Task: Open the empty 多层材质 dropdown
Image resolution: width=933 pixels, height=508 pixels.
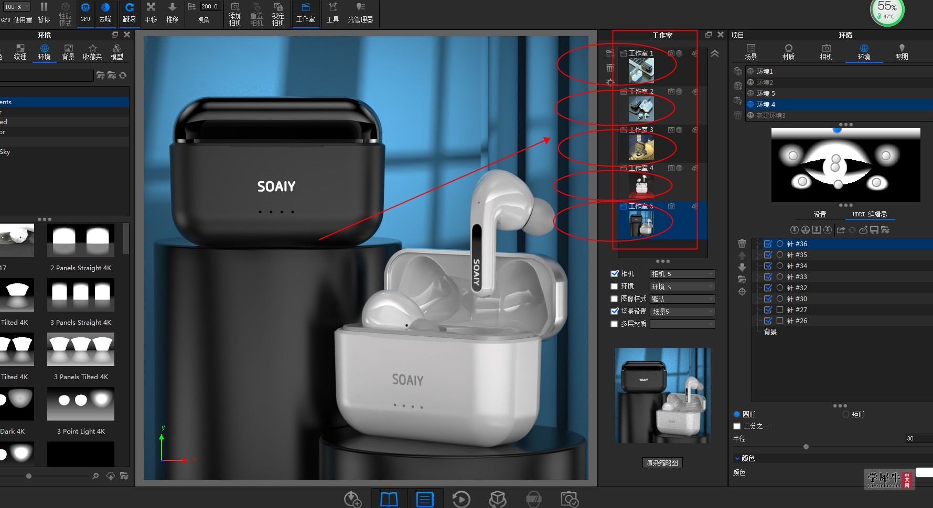Action: pos(682,324)
